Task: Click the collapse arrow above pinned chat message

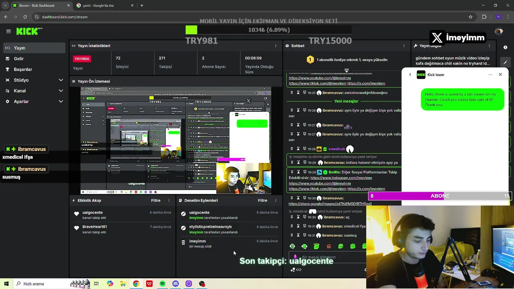Action: [x=347, y=70]
